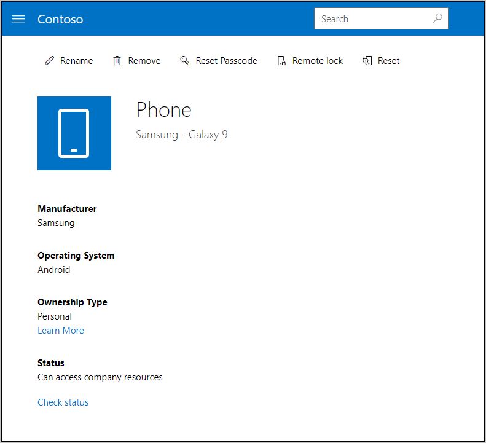Click the Rename toolbar label
486x443 pixels.
pyautogui.click(x=77, y=61)
